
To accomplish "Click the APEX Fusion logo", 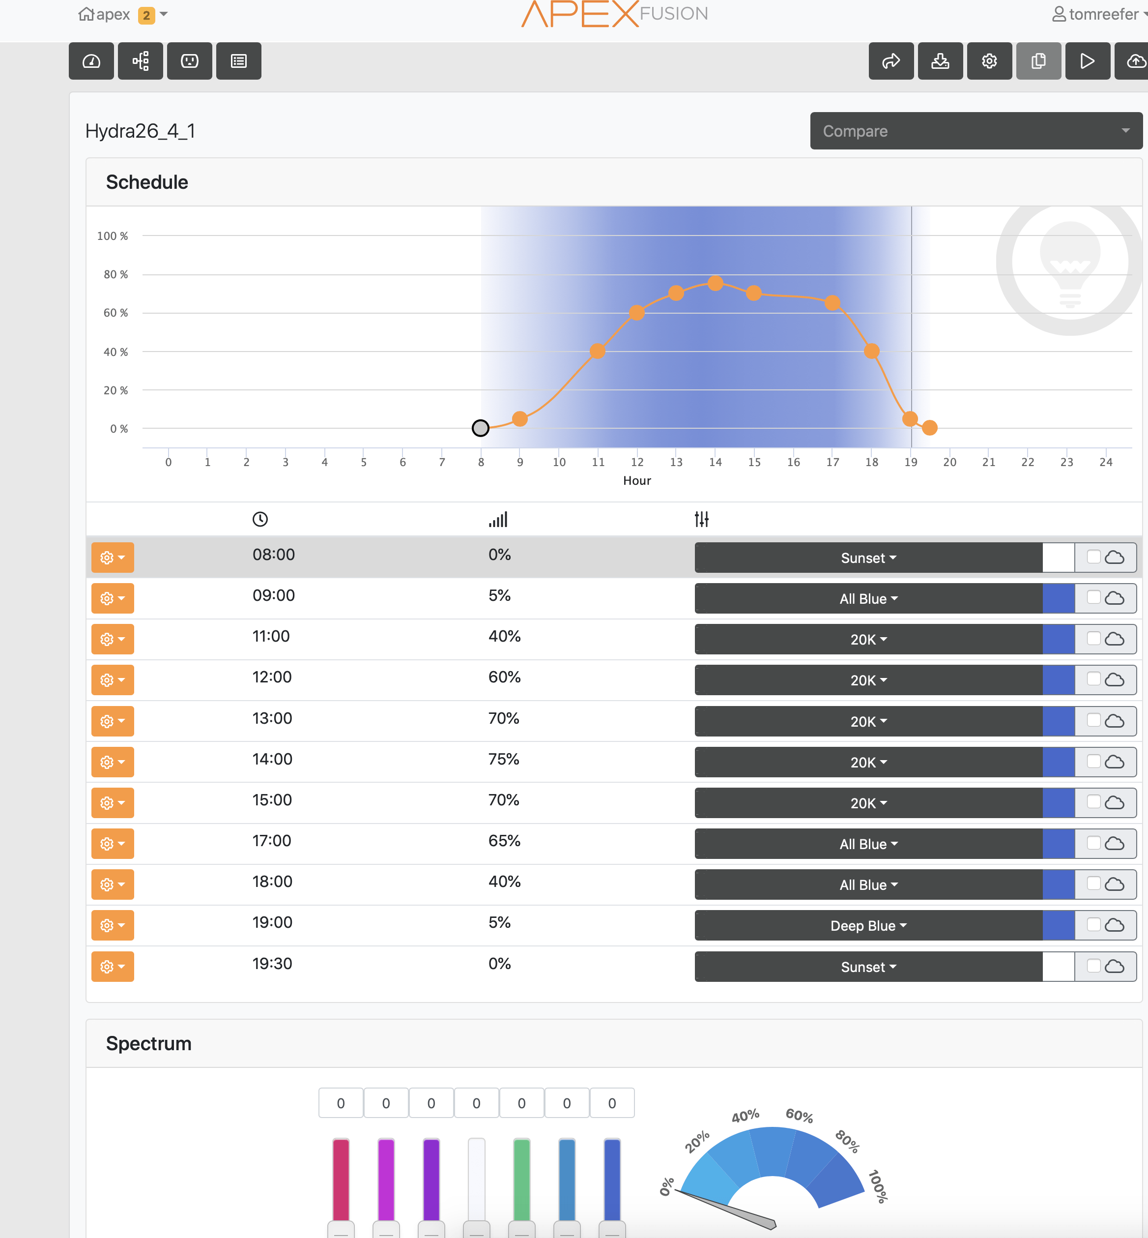I will pos(614,14).
